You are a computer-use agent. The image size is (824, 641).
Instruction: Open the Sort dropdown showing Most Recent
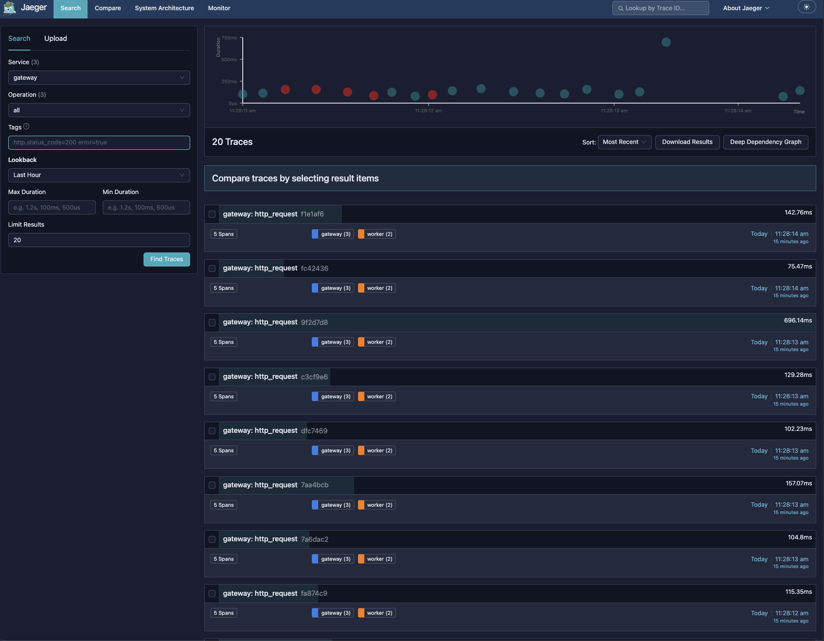(624, 142)
